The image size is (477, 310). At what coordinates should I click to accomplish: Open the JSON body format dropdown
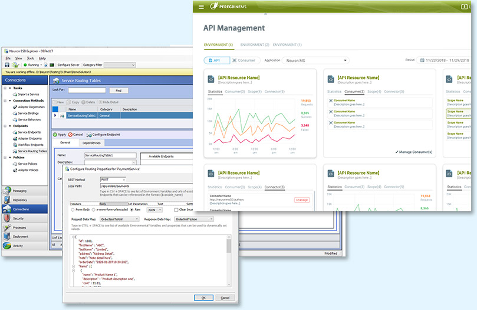pyautogui.click(x=154, y=210)
